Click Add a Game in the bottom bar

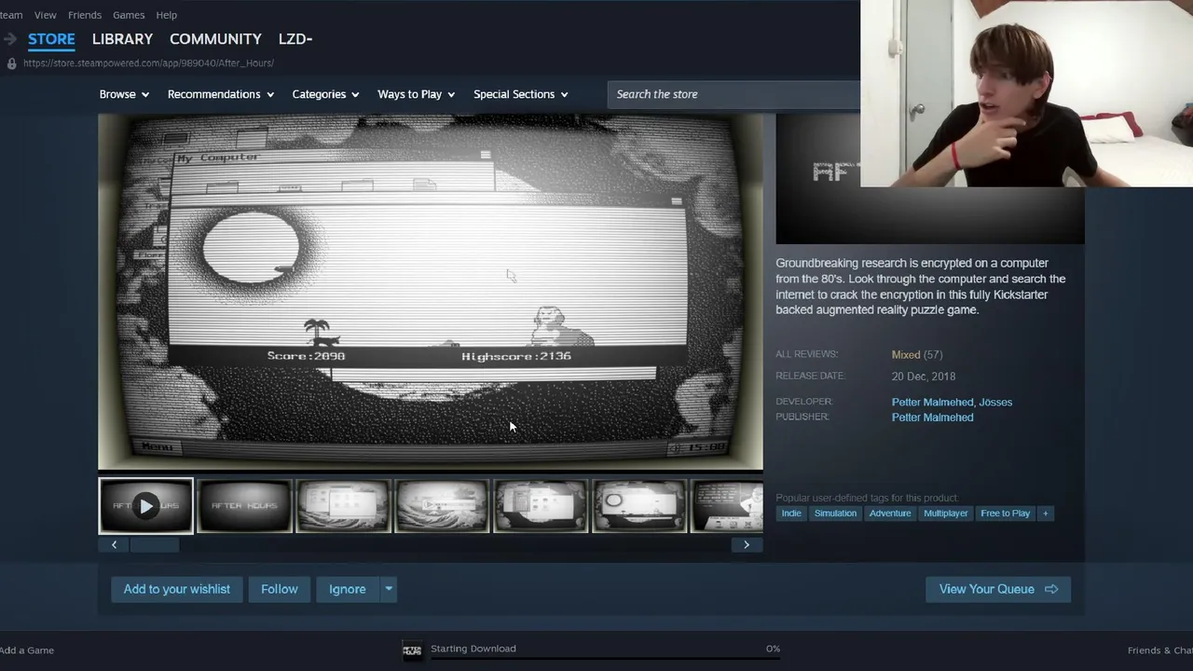coord(27,650)
